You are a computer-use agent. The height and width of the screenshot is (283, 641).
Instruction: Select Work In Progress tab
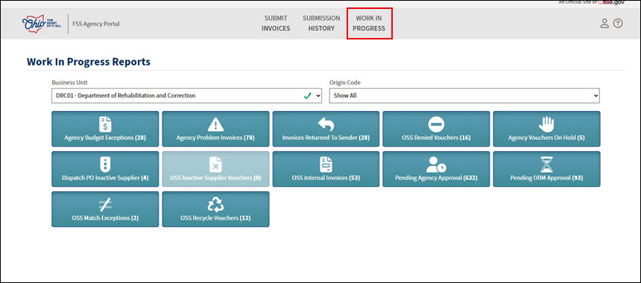[x=369, y=23]
